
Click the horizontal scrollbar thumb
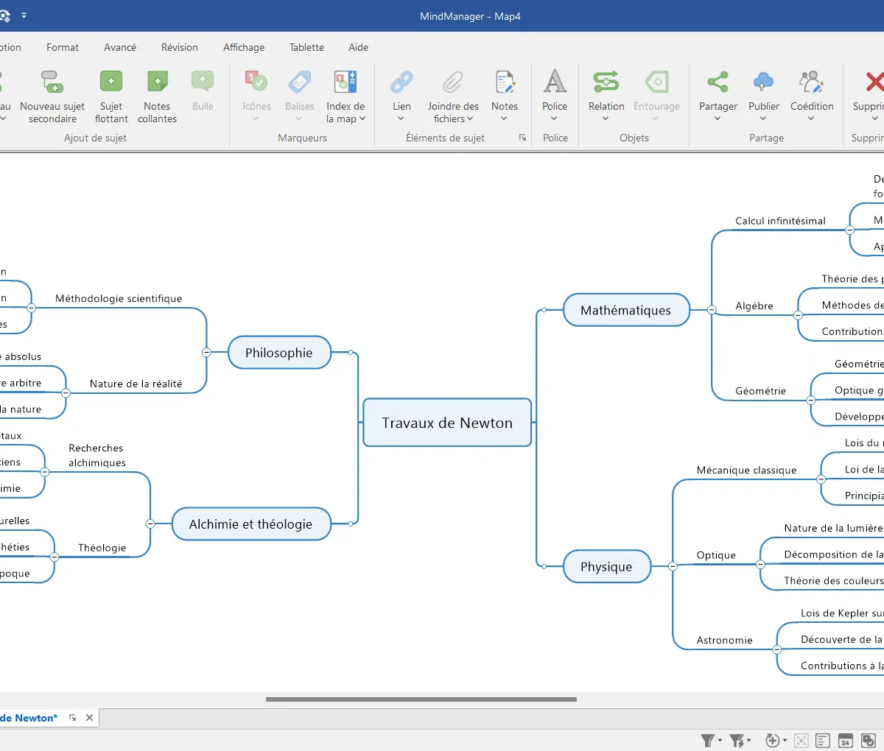pos(421,699)
